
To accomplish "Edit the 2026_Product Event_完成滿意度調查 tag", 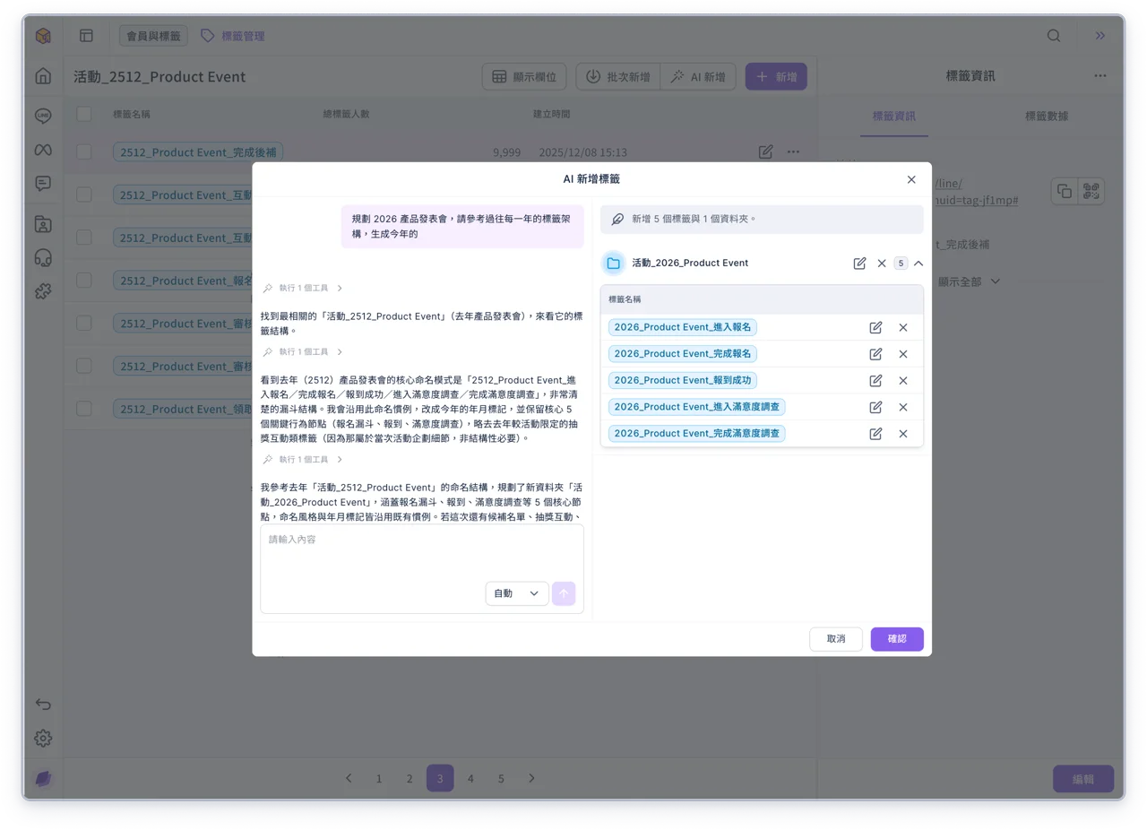I will click(x=875, y=434).
